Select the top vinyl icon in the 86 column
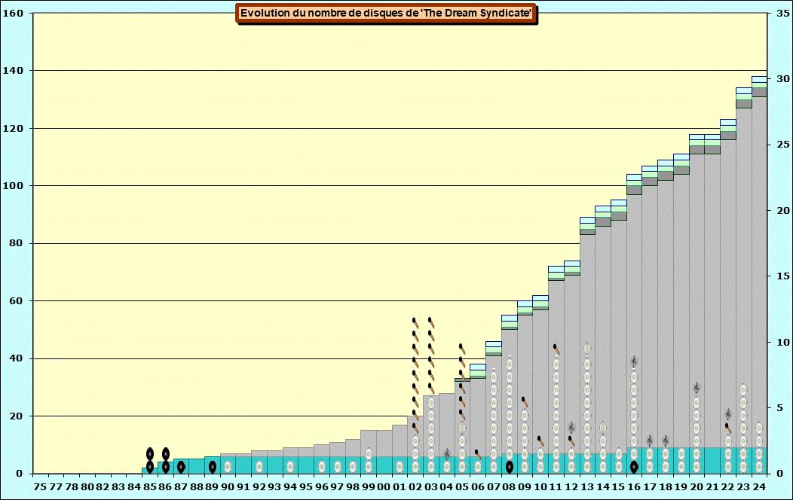The height and width of the screenshot is (500, 793). point(165,453)
